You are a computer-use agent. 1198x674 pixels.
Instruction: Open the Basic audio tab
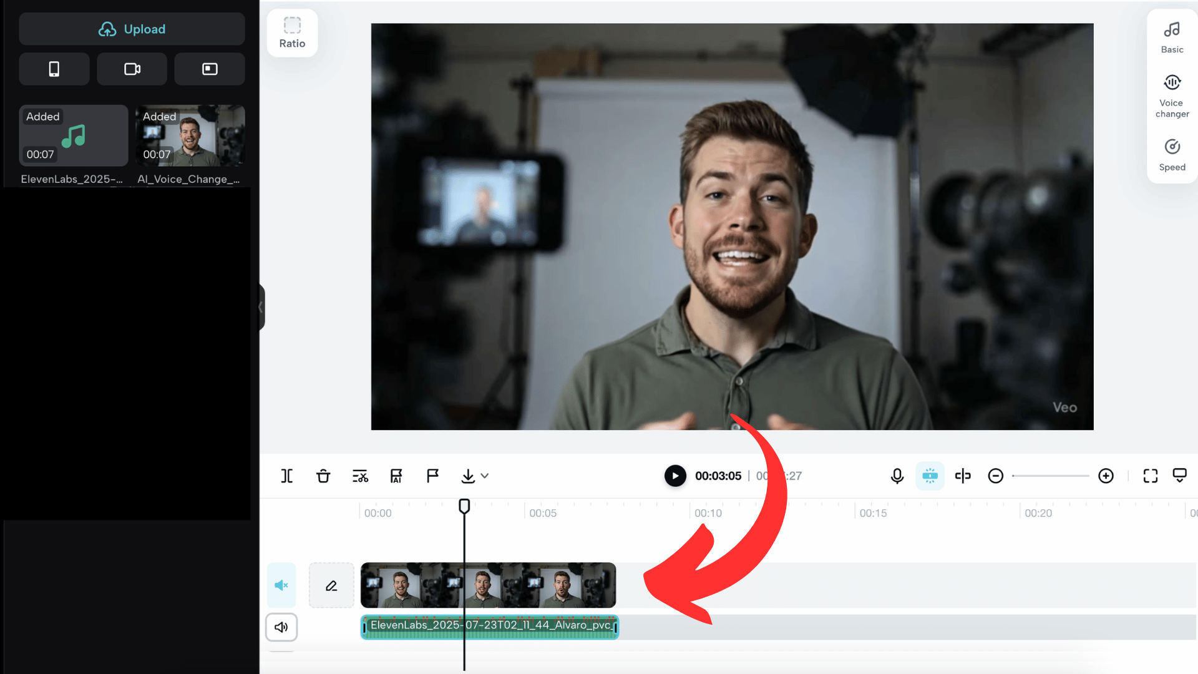click(1172, 37)
